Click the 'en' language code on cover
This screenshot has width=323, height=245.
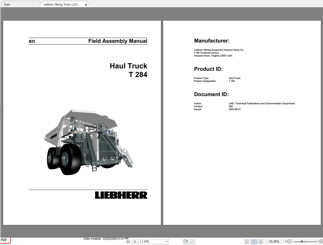[32, 41]
